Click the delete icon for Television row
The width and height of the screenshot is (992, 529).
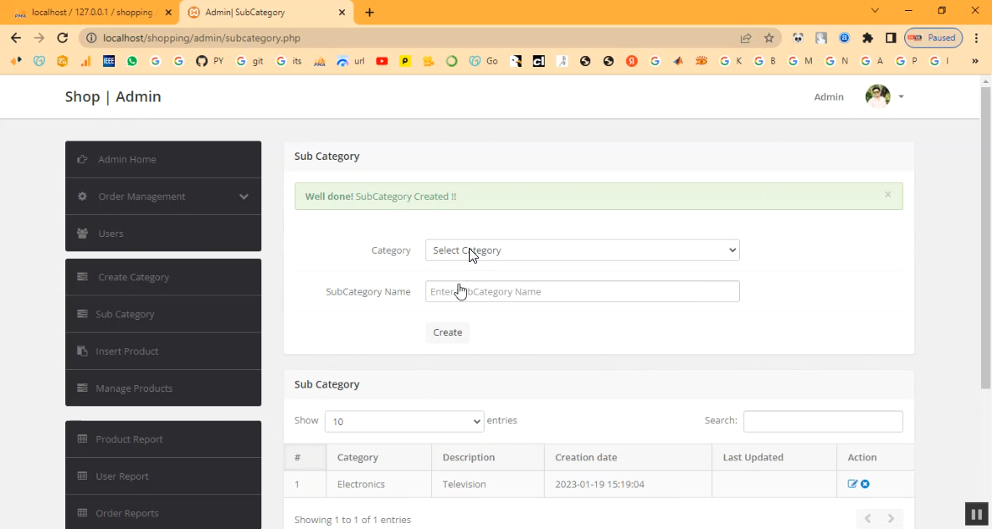point(865,484)
